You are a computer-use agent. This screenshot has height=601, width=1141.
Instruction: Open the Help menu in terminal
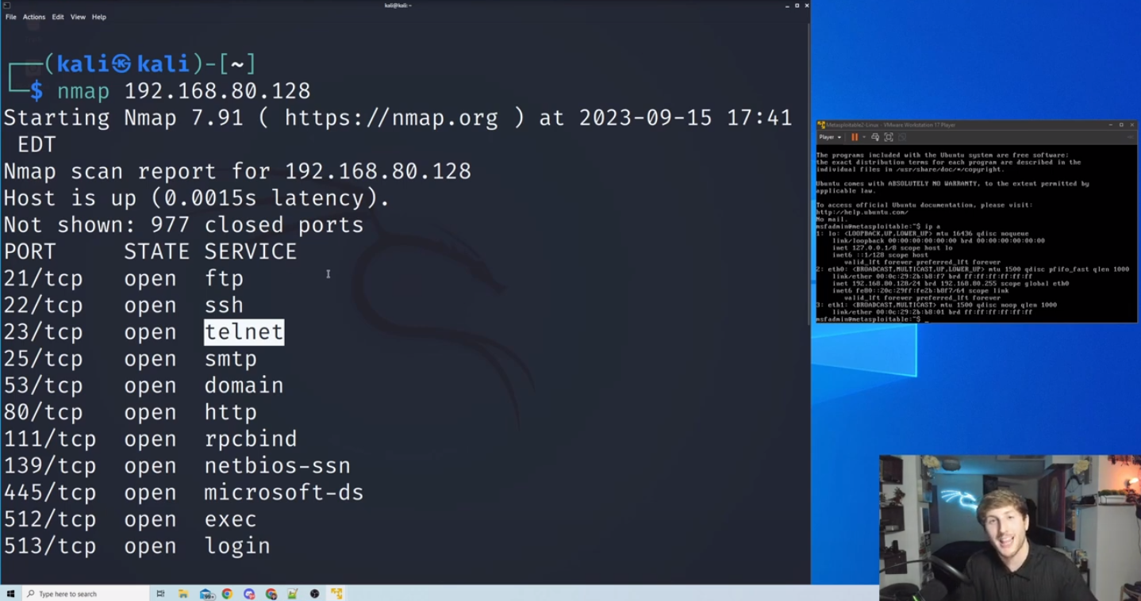[99, 17]
